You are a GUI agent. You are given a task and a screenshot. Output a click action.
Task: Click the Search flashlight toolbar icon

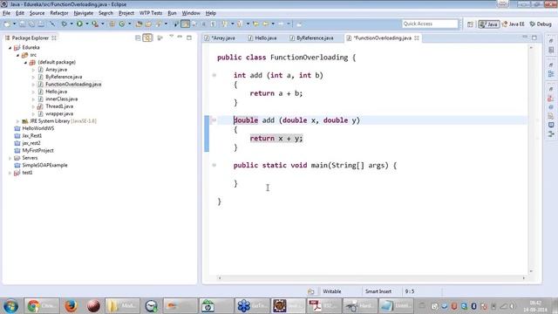click(x=159, y=24)
